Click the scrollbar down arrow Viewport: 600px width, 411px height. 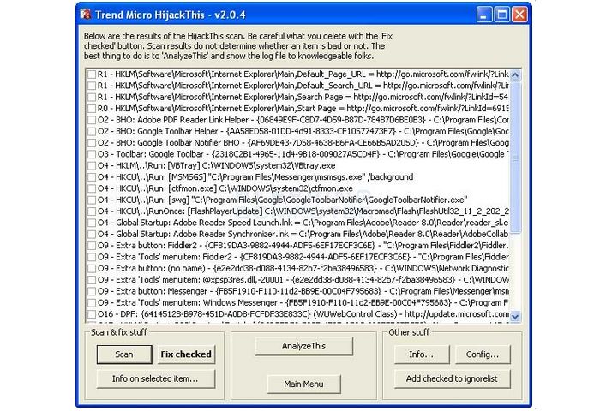[515, 317]
